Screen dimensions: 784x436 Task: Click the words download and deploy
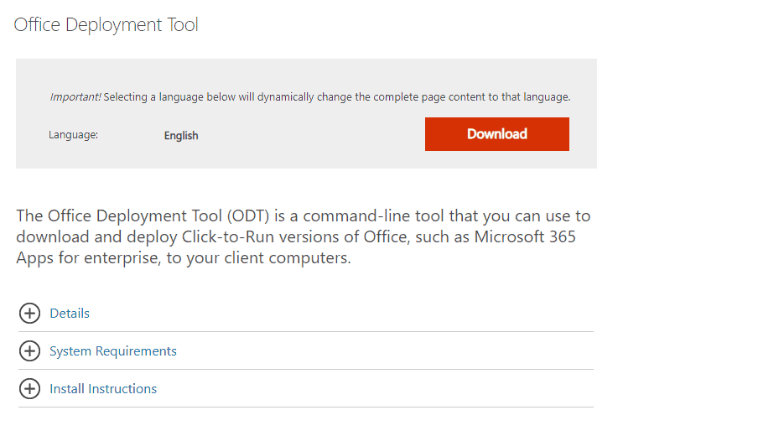(96, 237)
